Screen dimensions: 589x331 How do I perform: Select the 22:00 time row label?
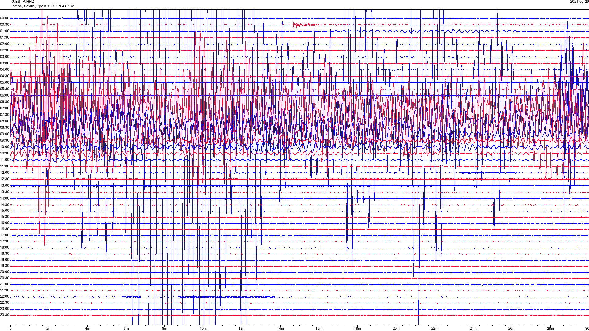point(5,297)
